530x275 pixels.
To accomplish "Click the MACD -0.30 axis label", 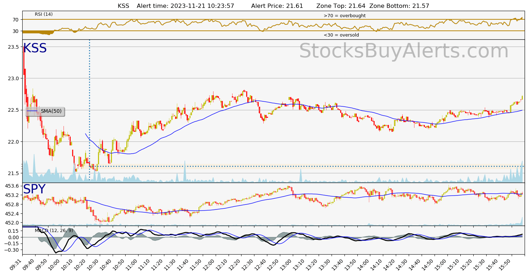I will 12,250.
